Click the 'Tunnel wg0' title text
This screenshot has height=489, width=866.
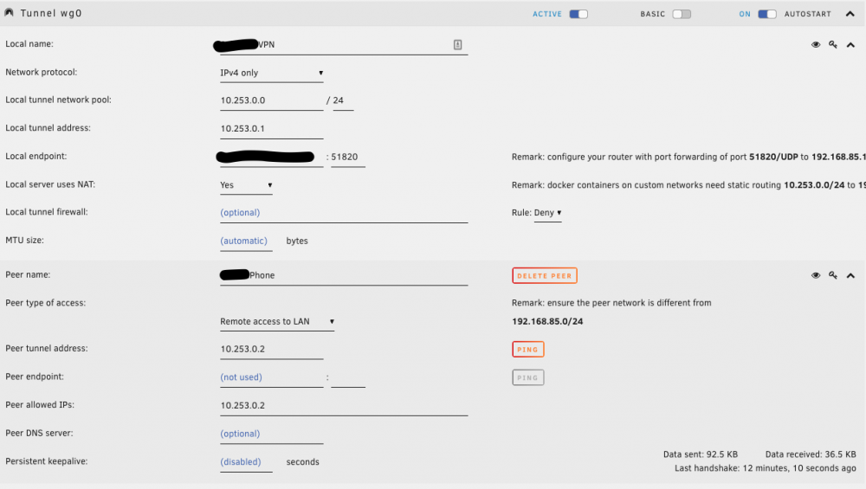point(51,13)
